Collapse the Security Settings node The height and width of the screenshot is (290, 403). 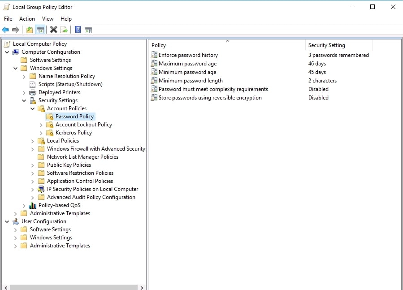(x=25, y=100)
